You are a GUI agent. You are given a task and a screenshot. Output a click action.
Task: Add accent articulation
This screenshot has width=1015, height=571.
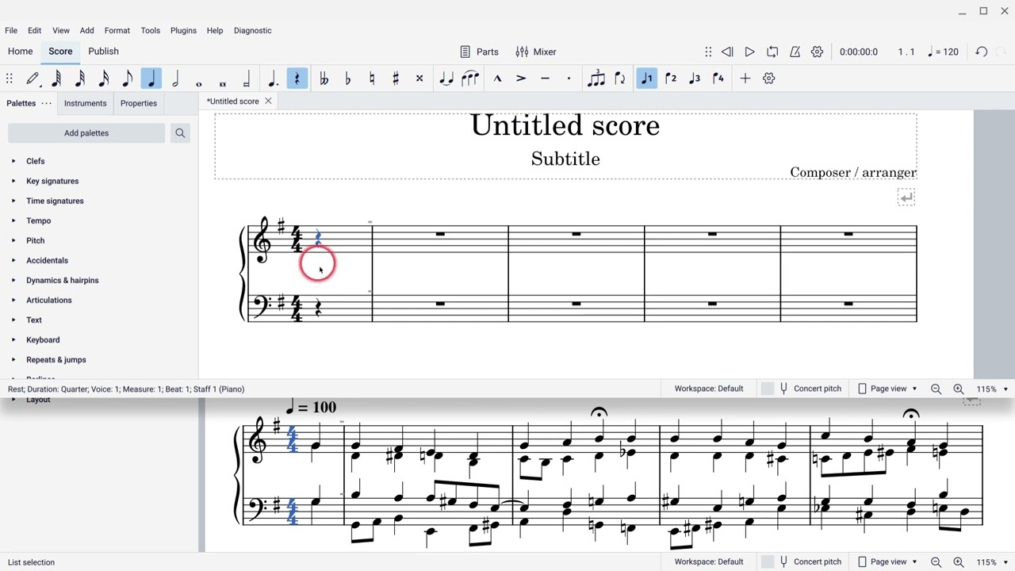click(x=521, y=79)
